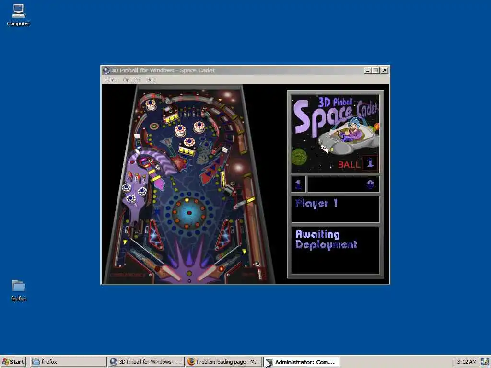Viewport: 491px width, 368px height.
Task: Open the Options menu in Pinball
Action: click(131, 80)
